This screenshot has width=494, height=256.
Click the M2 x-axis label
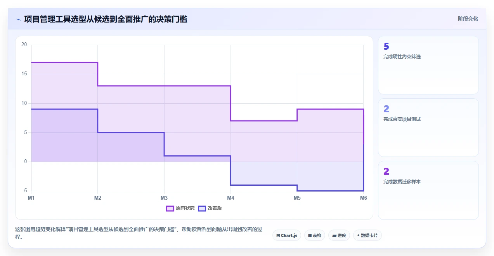click(97, 198)
